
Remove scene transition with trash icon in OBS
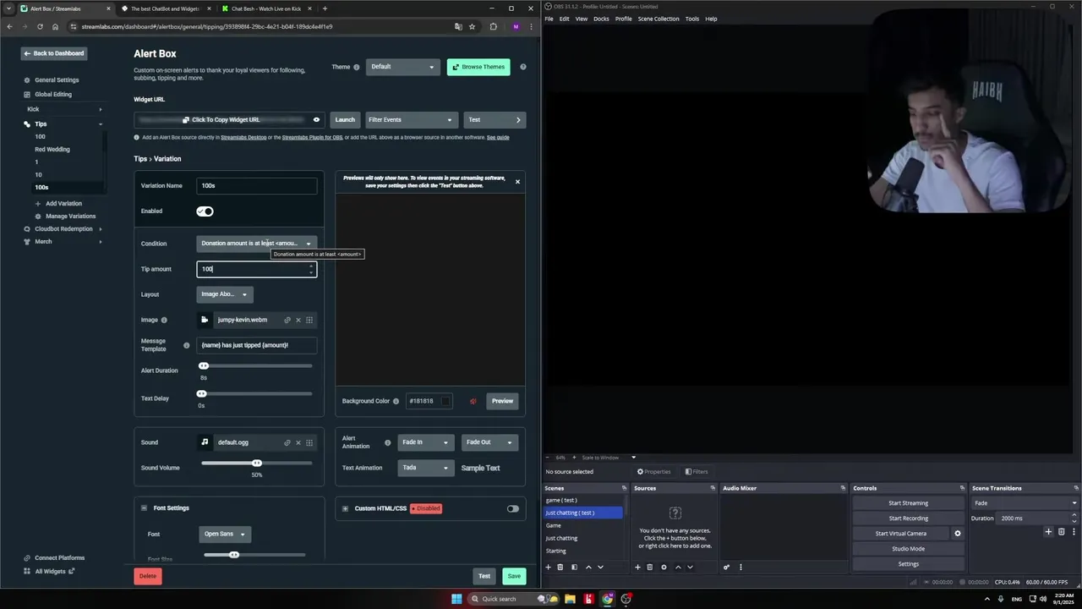(1062, 532)
